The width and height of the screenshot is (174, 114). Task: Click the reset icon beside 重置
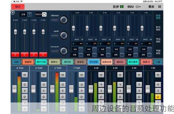[x=29, y=14]
